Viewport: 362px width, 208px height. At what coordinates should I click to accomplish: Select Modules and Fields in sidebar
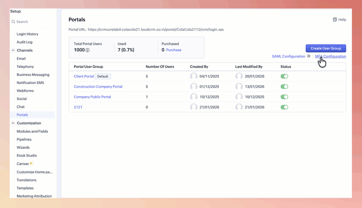(32, 131)
